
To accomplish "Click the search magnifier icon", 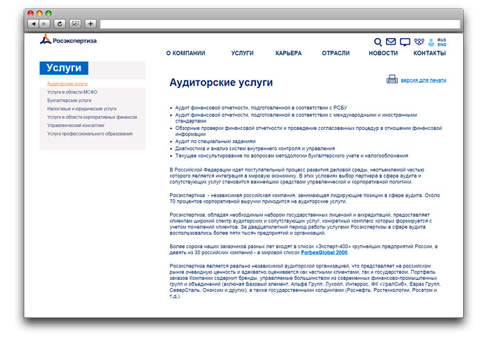I will tap(378, 42).
